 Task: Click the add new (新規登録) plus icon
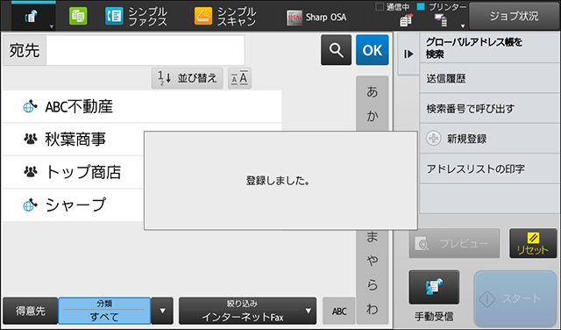[433, 139]
